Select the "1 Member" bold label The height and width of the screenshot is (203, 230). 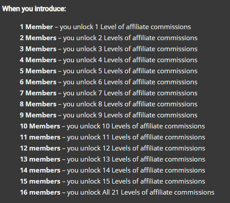click(37, 27)
